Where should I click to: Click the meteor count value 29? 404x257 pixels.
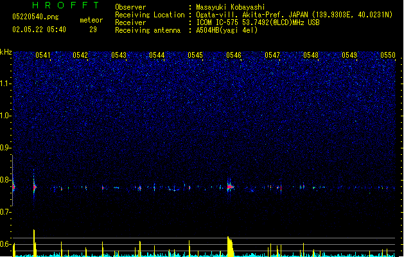point(93,30)
